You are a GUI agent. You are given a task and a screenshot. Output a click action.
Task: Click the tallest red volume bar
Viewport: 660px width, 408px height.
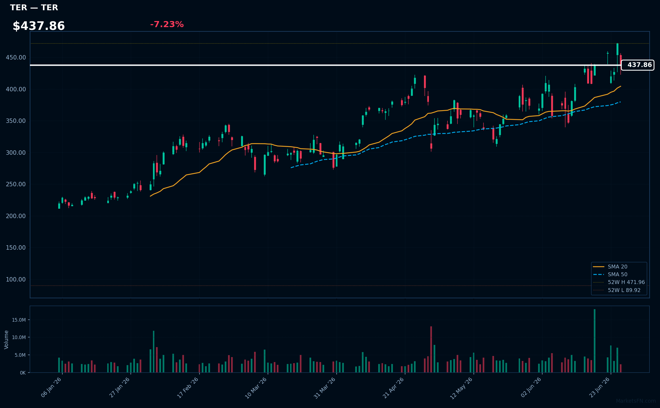(x=431, y=349)
